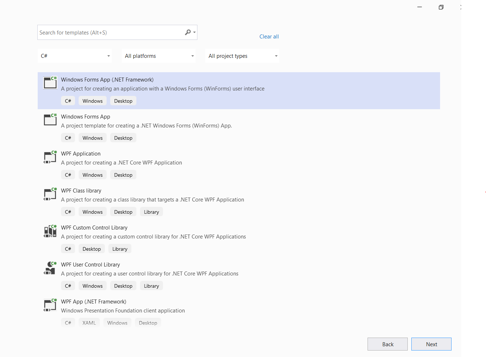Click description 'Windows Presentation Foundation client application'

click(x=123, y=311)
